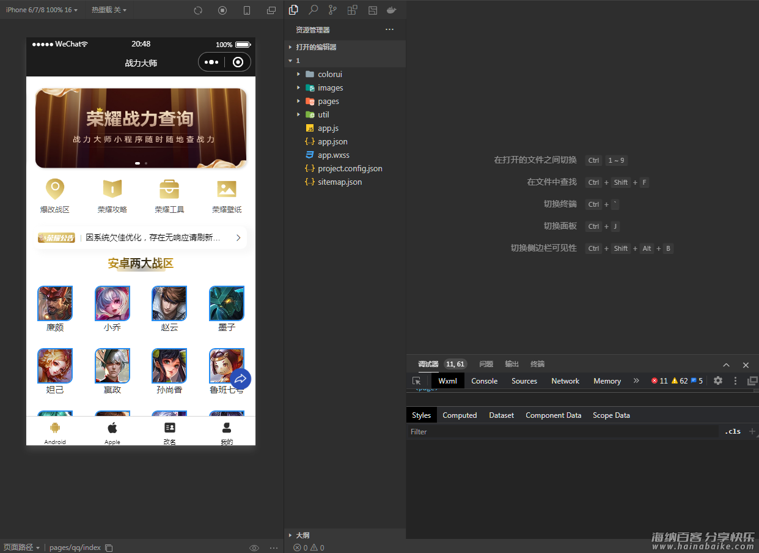
Task: Open resource manager more options menu
Action: pos(389,29)
